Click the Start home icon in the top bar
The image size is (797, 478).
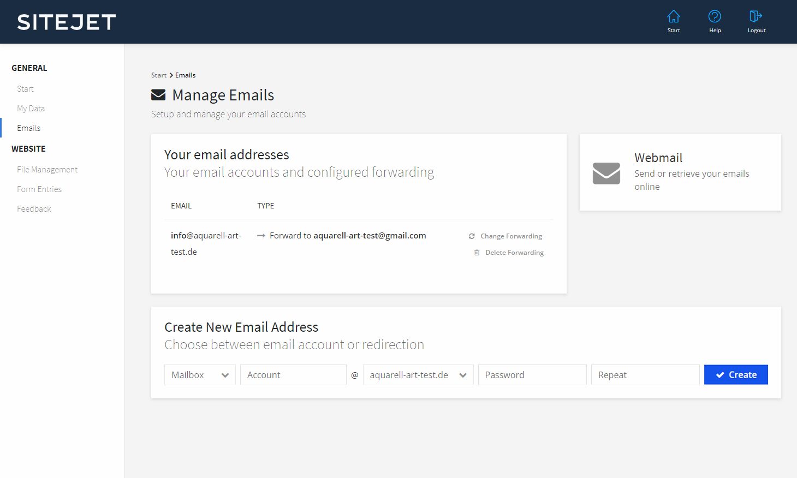[x=673, y=16]
